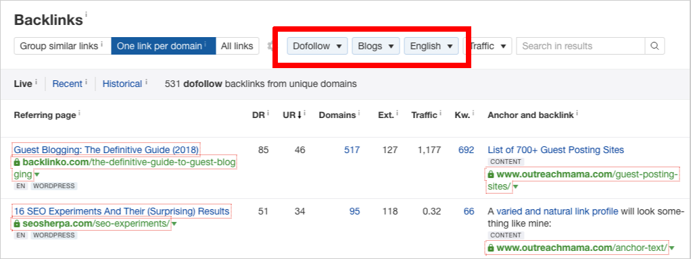Sort by DR column header

(x=258, y=115)
